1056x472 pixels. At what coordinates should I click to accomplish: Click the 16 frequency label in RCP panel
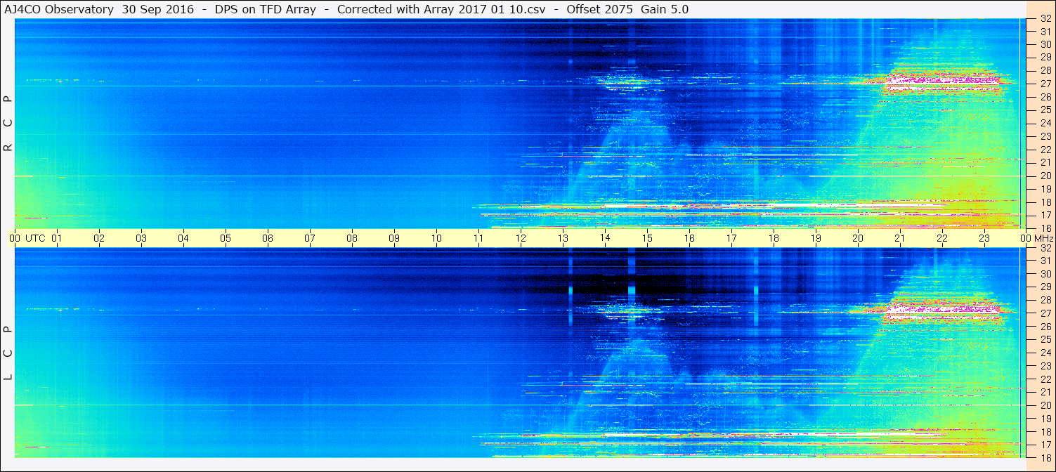click(1045, 228)
